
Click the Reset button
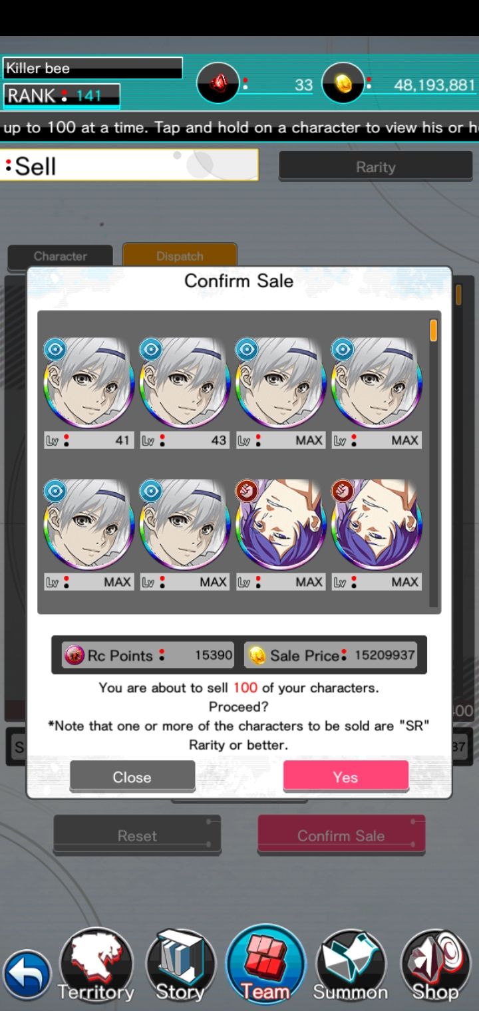pos(137,835)
